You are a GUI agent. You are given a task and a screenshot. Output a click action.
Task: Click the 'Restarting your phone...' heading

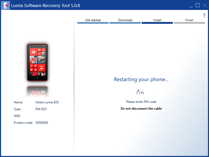click(x=141, y=80)
